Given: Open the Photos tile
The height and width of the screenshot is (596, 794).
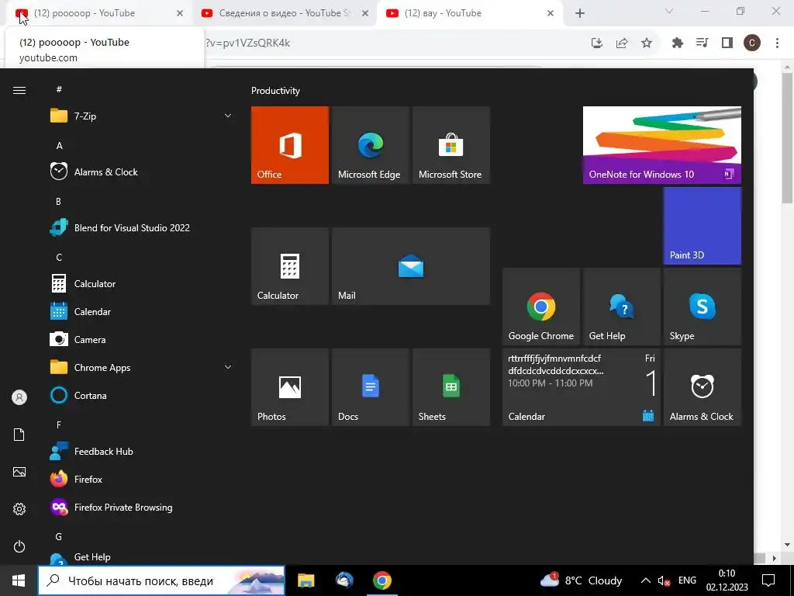Looking at the screenshot, I should pos(290,387).
